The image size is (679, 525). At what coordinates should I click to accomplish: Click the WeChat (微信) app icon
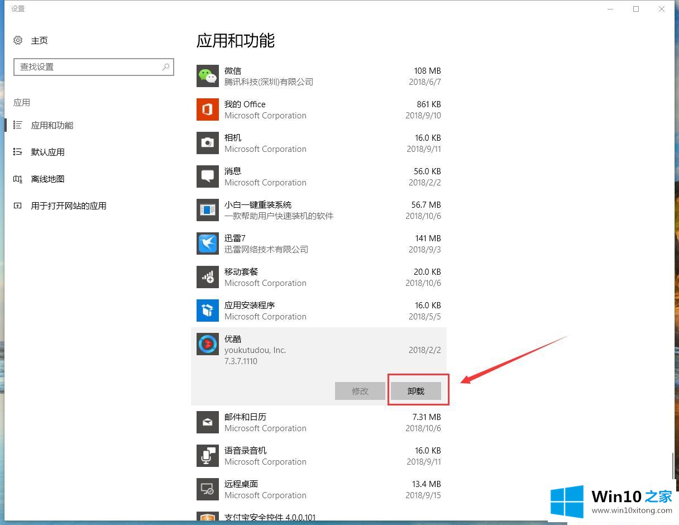click(x=208, y=76)
